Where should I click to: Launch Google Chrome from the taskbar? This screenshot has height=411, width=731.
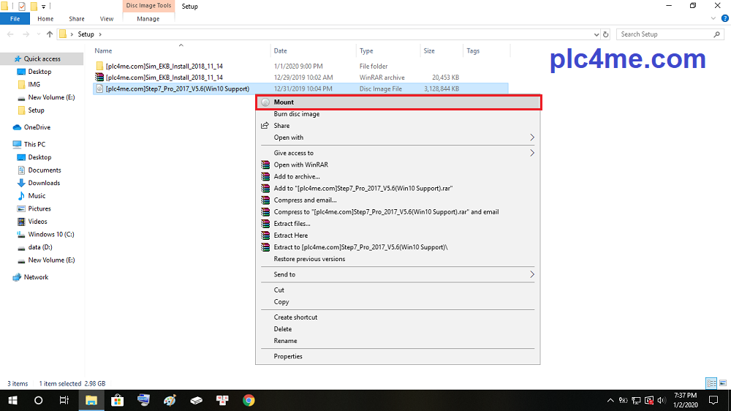[x=249, y=400]
